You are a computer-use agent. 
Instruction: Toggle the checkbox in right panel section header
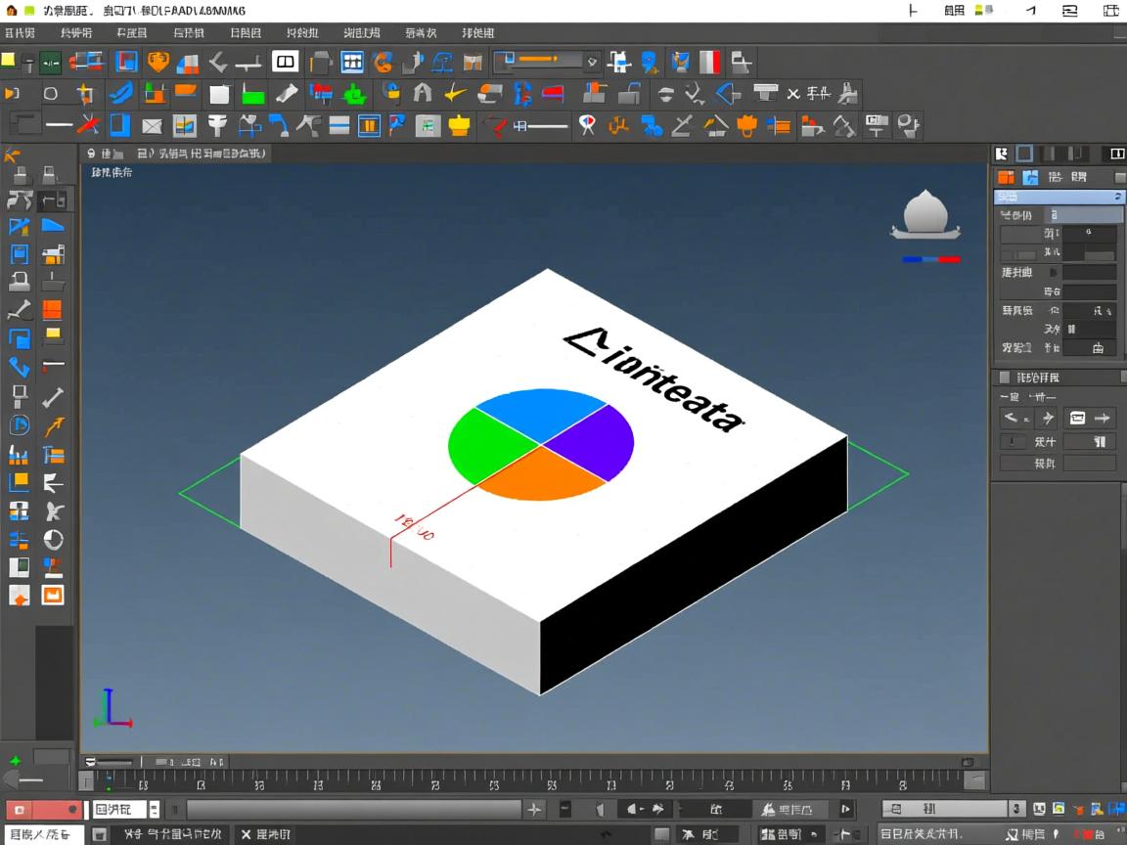pyautogui.click(x=1004, y=378)
